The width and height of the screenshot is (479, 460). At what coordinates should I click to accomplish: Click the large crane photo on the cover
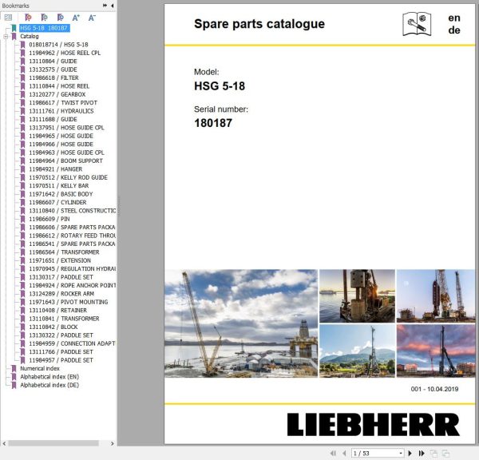click(241, 323)
